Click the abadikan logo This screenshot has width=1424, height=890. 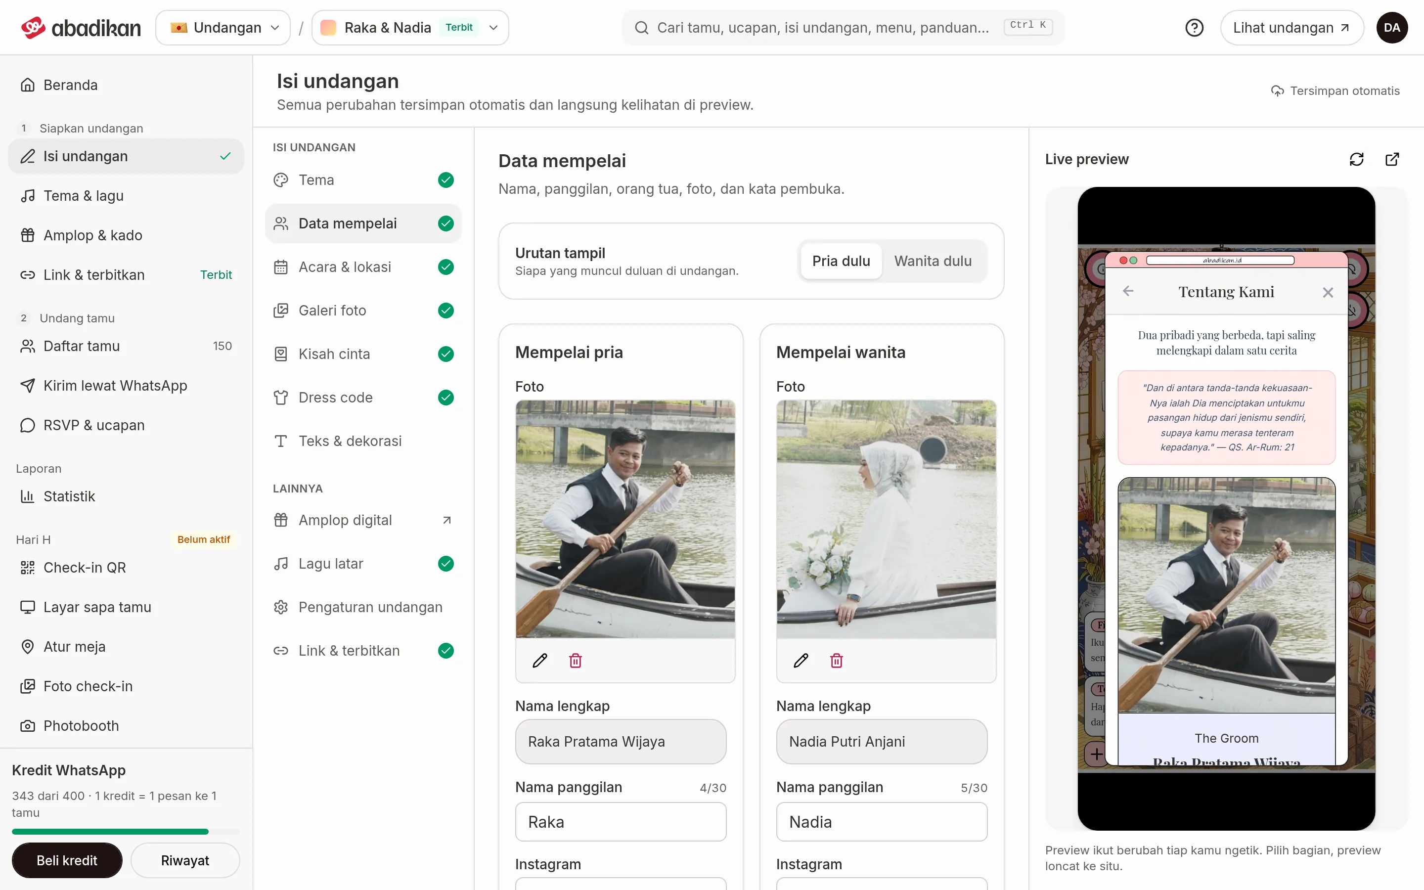81,28
